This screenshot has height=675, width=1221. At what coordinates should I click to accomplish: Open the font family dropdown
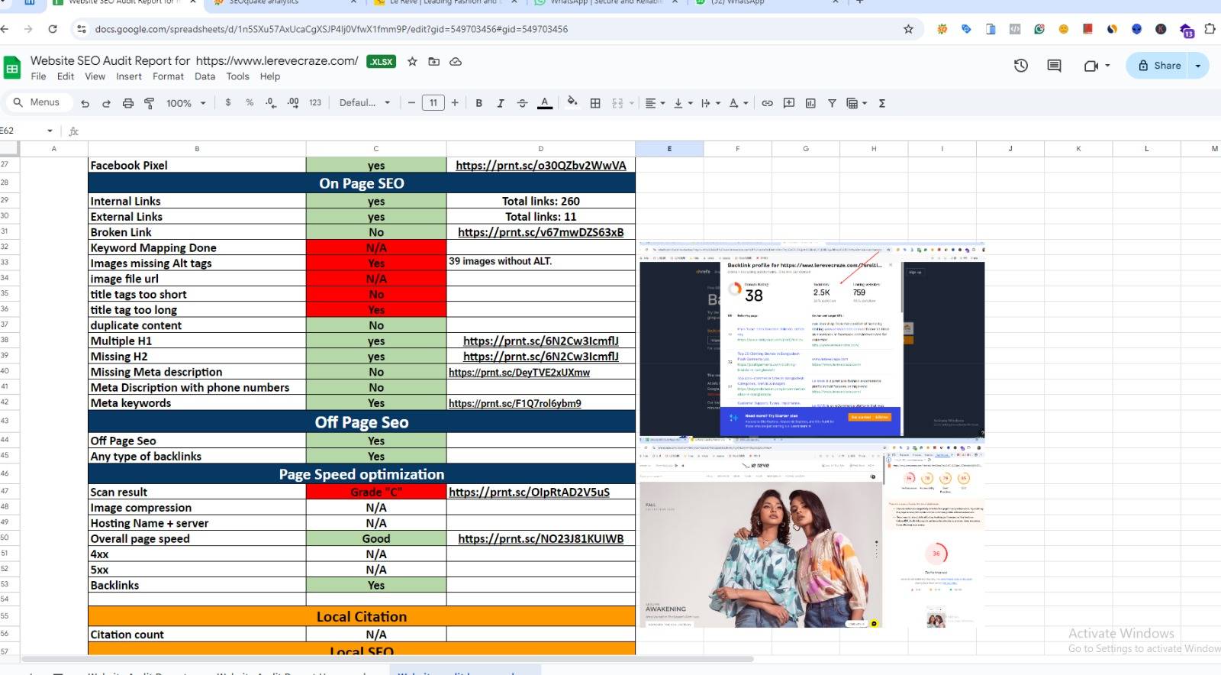365,103
